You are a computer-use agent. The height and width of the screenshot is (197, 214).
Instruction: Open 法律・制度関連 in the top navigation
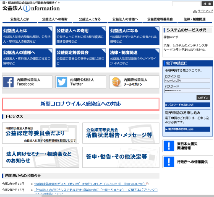[x=195, y=19]
